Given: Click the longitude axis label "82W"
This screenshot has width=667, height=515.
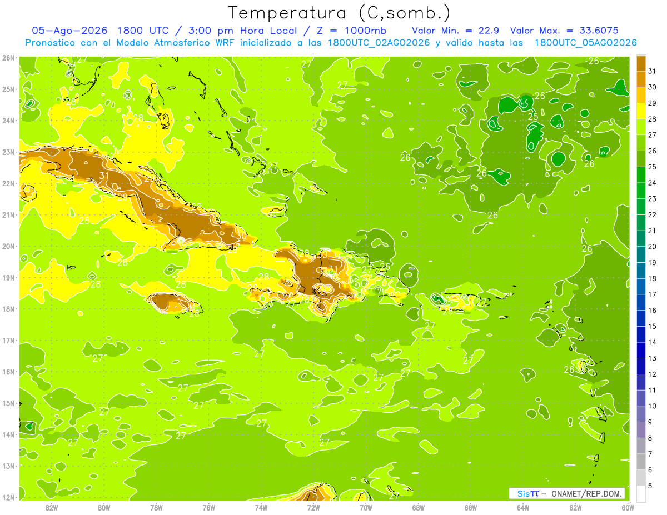Looking at the screenshot, I should 52,508.
